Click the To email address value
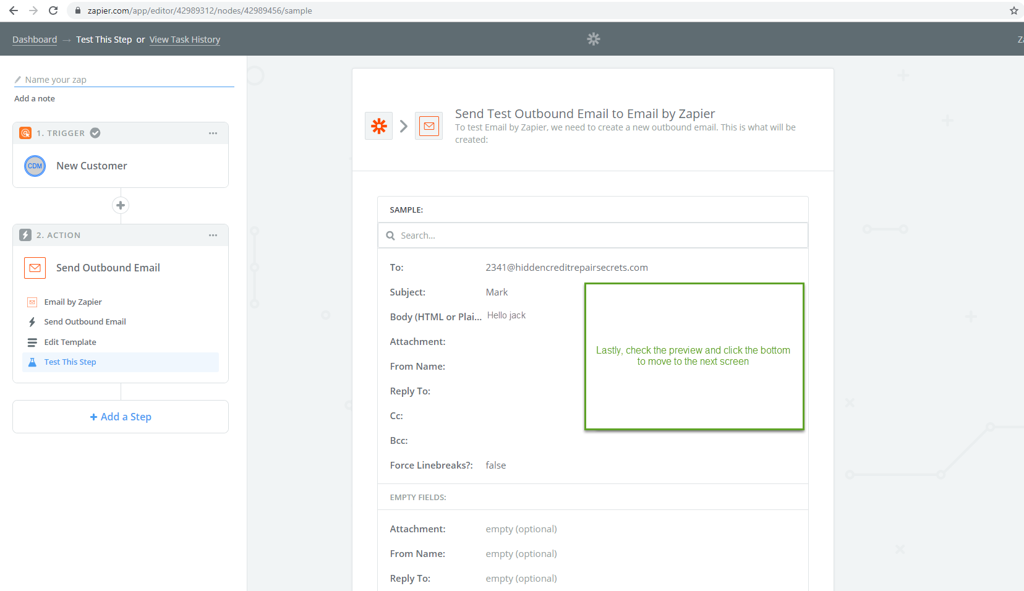 click(567, 268)
